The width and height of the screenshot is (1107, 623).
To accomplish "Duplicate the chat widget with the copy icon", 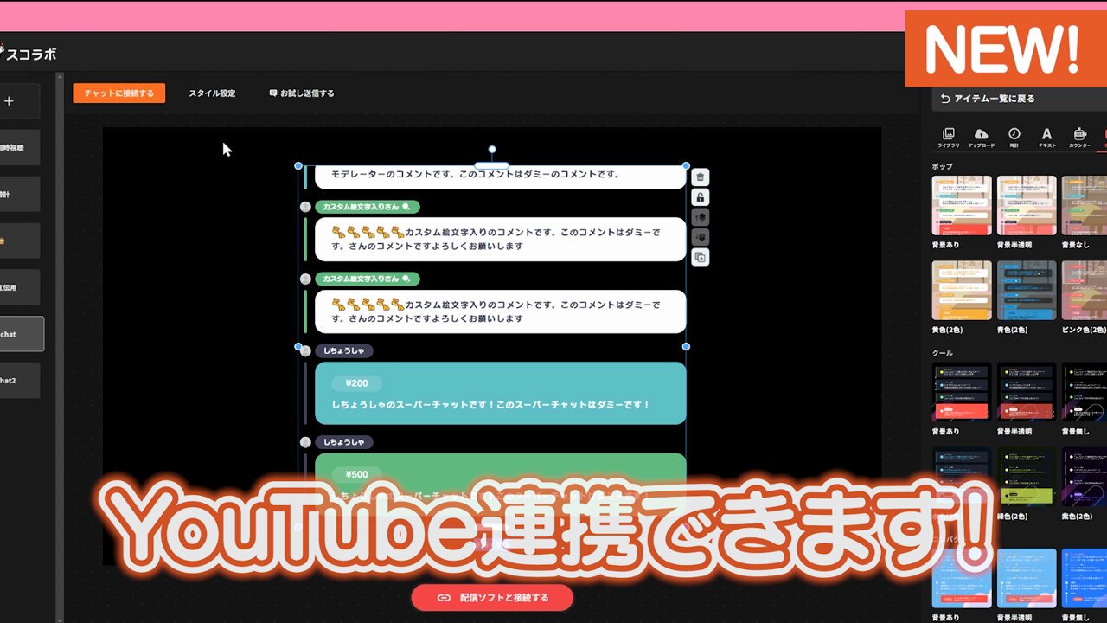I will pos(701,257).
